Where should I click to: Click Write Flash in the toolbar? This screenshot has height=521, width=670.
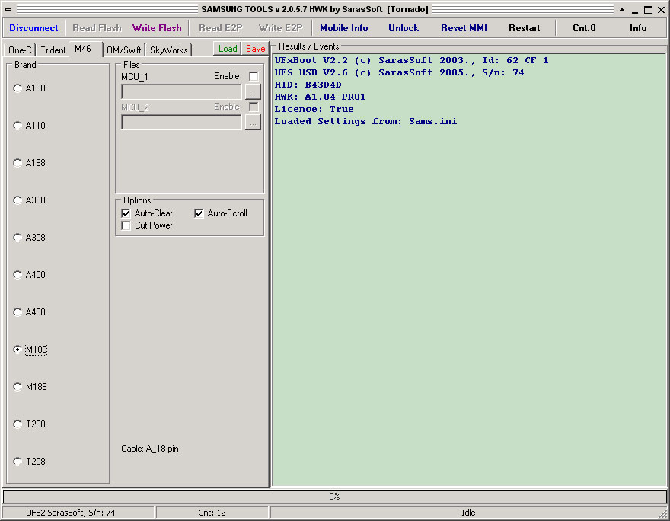pos(157,28)
